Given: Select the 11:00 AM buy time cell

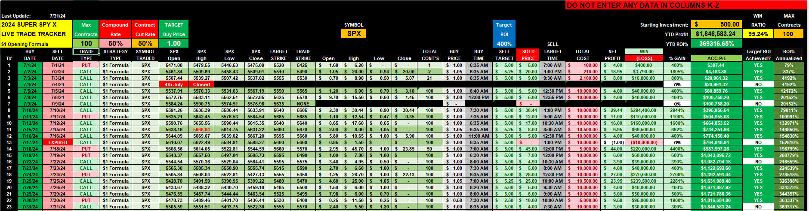Looking at the screenshot, I should click(x=479, y=136).
